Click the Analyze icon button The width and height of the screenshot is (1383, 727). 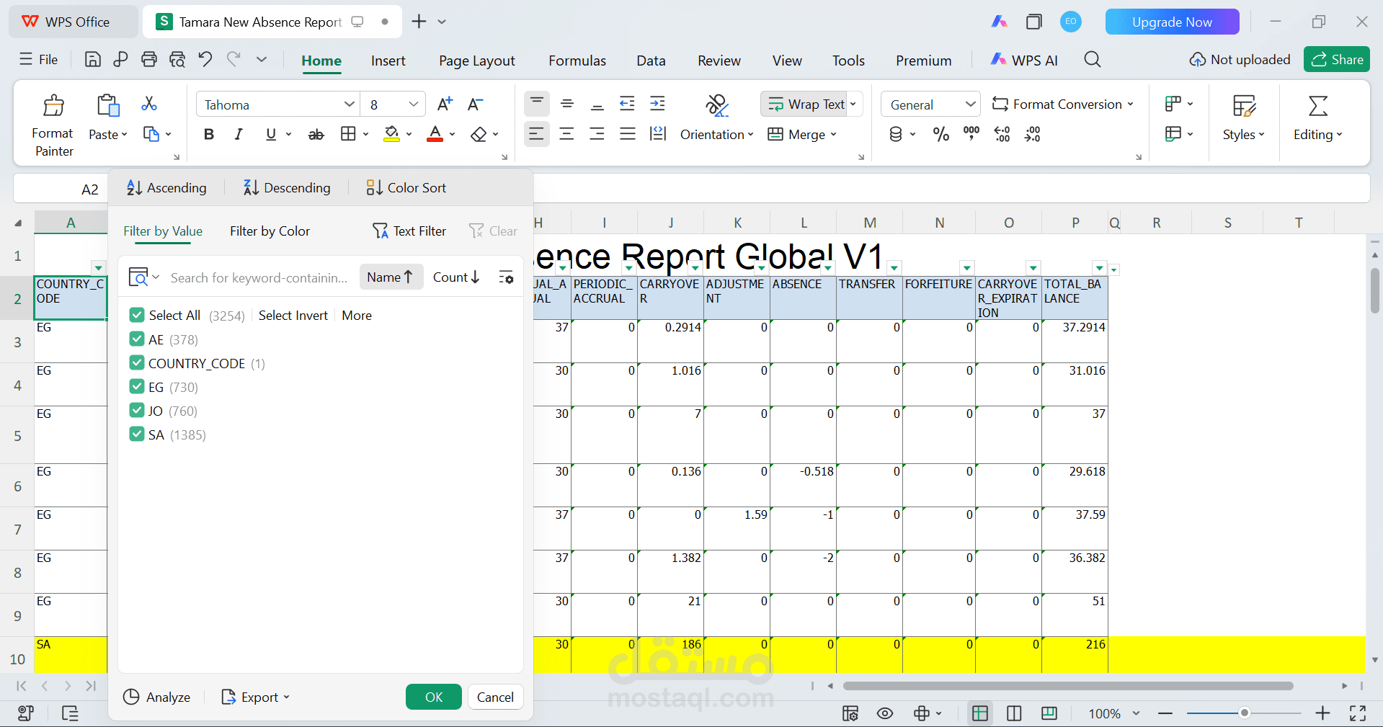(x=156, y=697)
